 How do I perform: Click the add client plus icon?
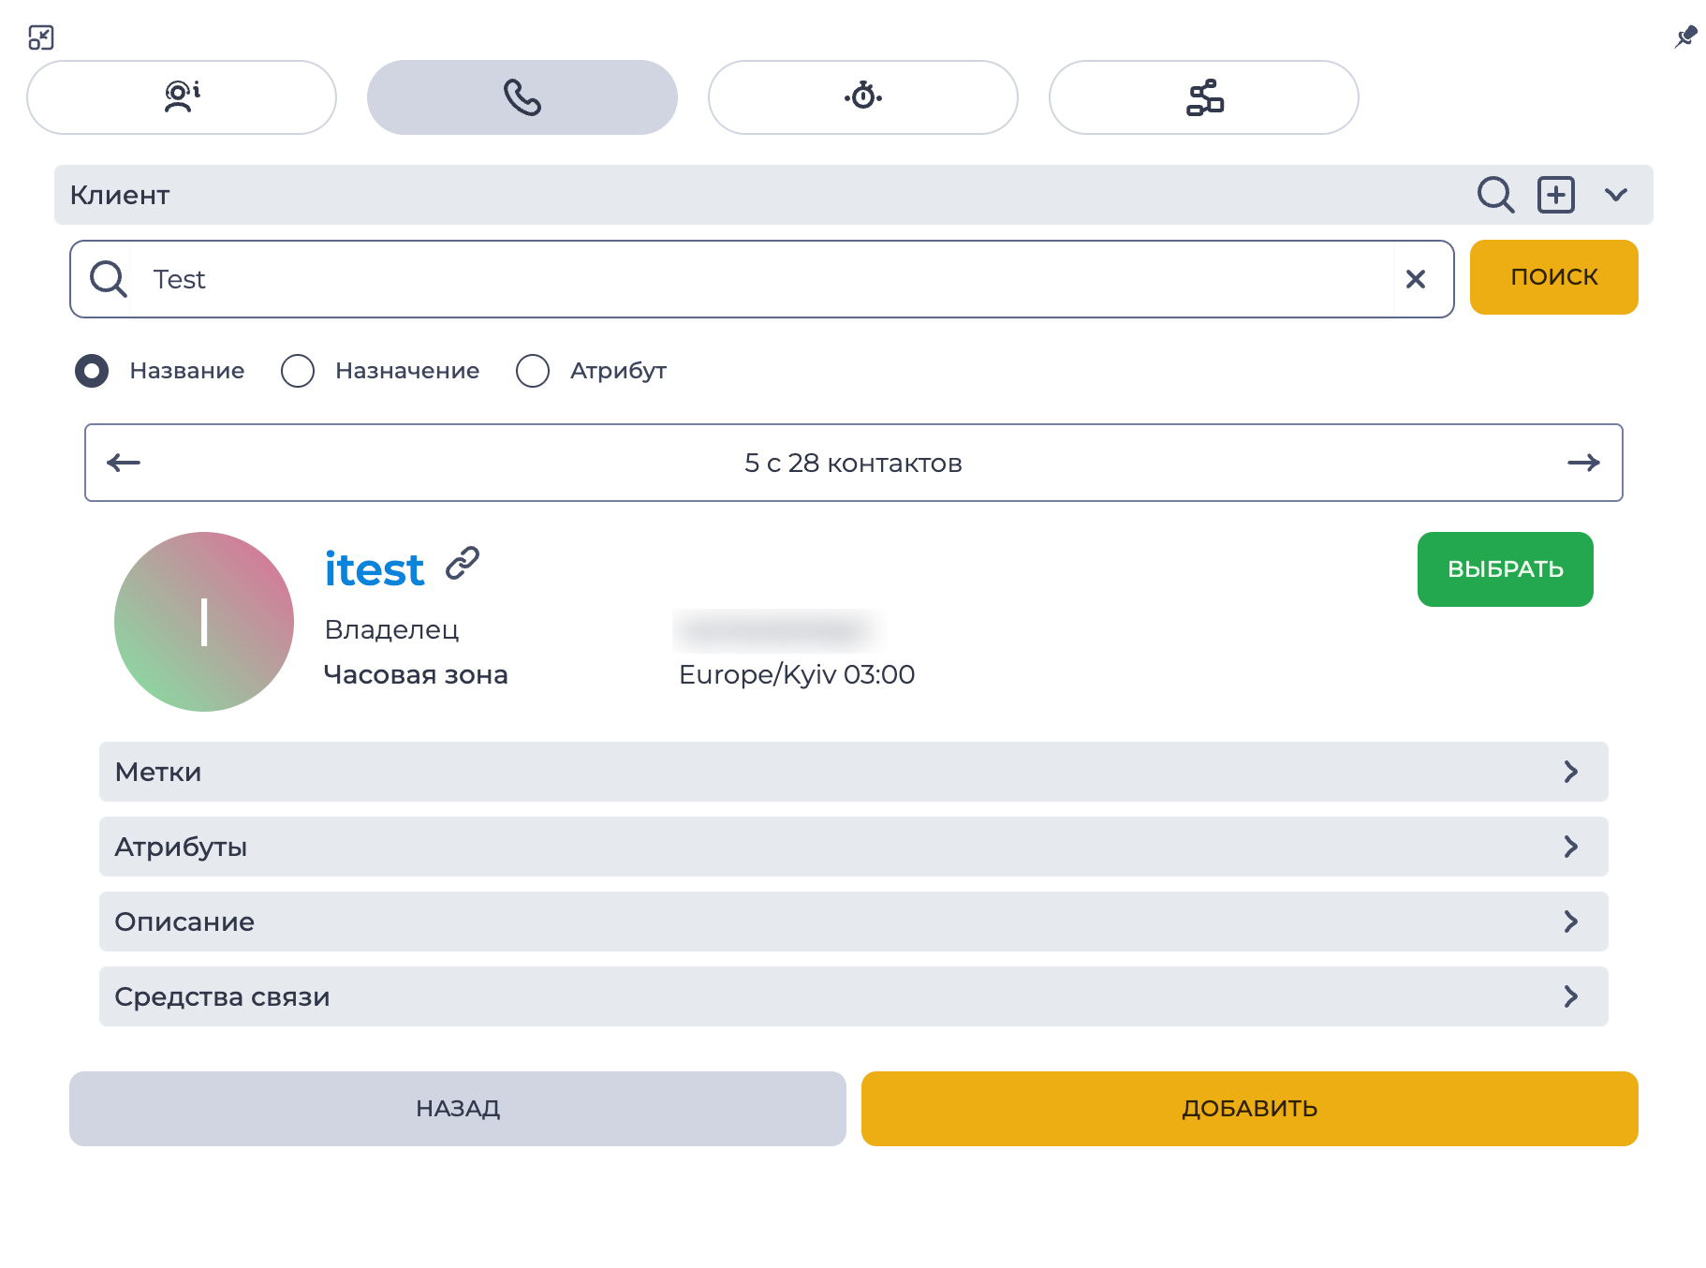[1556, 195]
